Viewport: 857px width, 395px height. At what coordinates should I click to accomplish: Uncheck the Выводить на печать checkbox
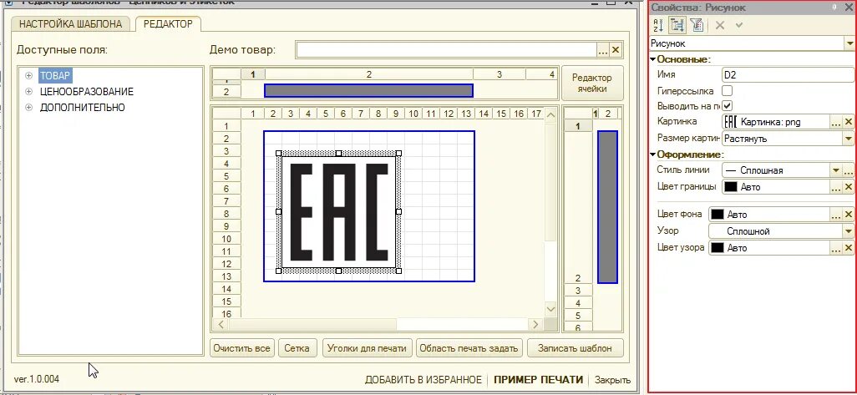[727, 105]
